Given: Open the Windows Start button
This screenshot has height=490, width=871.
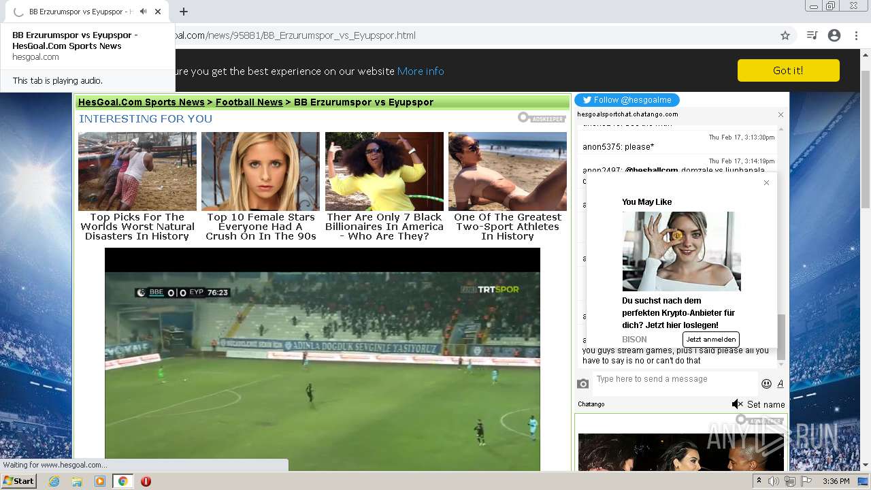Looking at the screenshot, I should (18, 480).
